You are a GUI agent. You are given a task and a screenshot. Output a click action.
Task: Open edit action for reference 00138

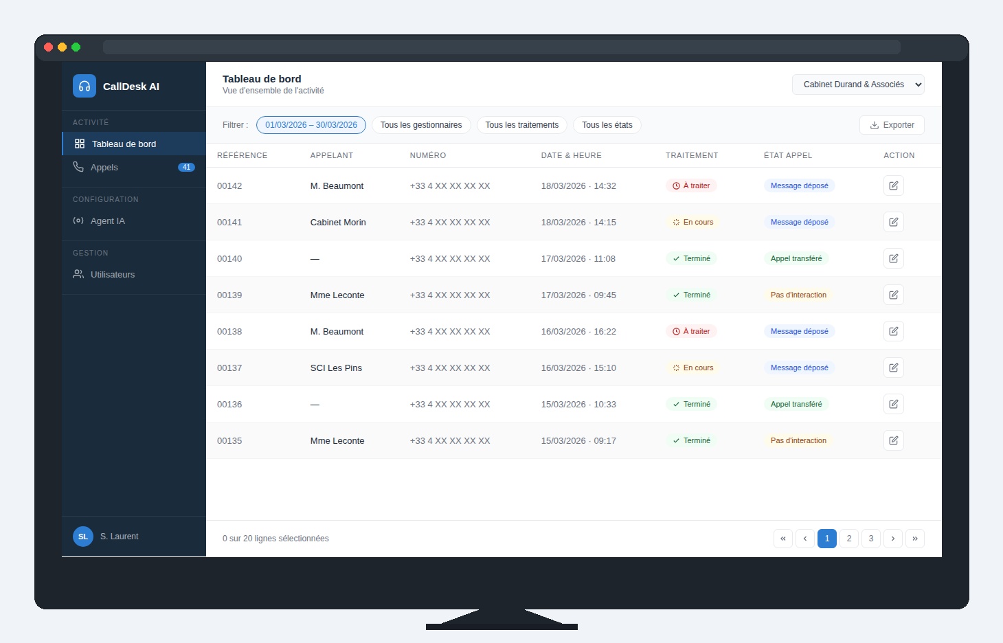[894, 331]
